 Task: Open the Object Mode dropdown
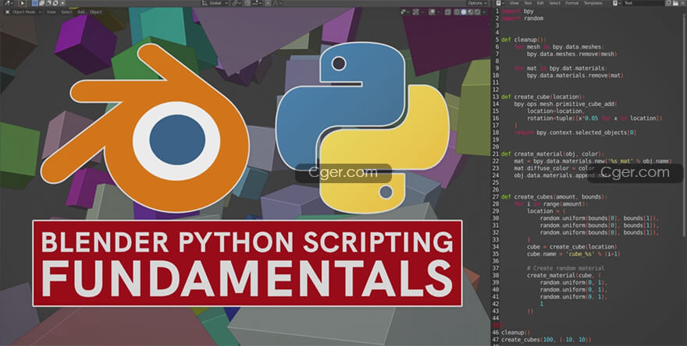click(24, 12)
